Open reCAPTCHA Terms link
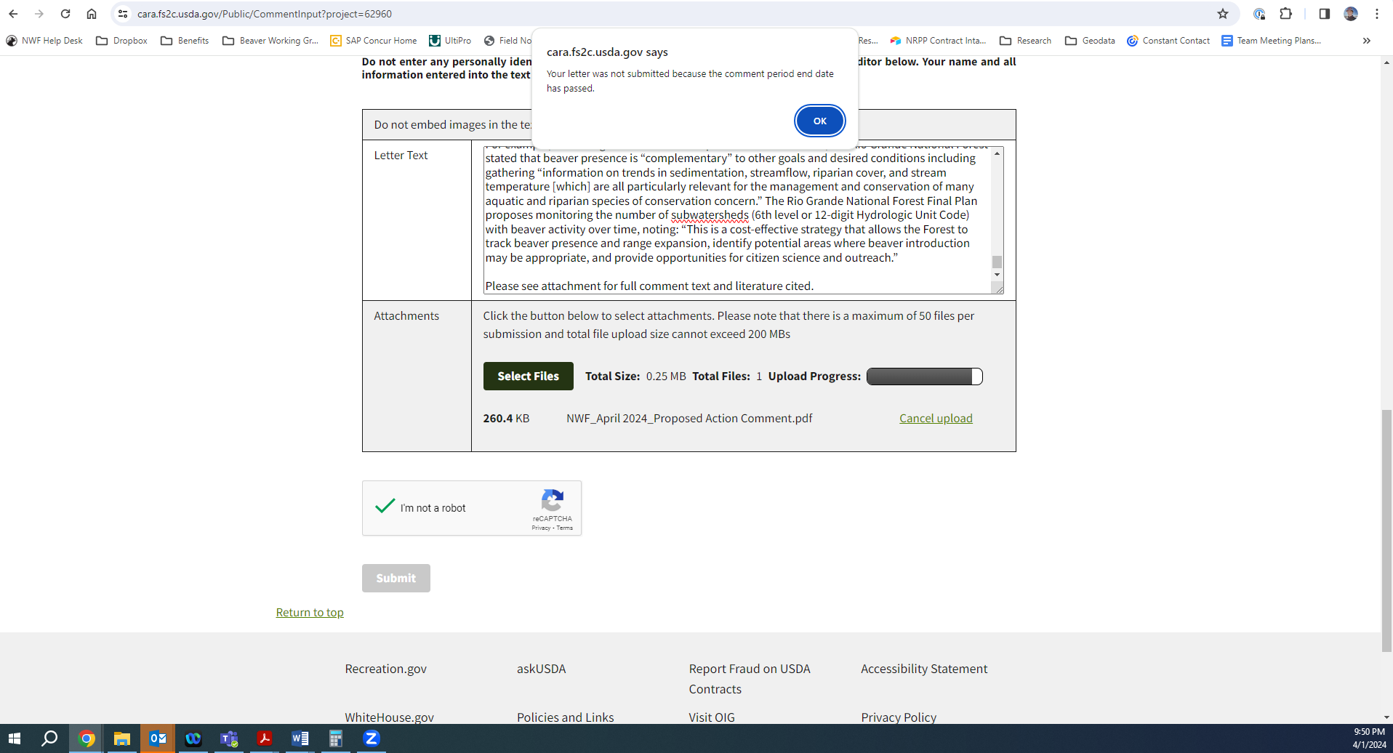The height and width of the screenshot is (753, 1393). pos(565,528)
